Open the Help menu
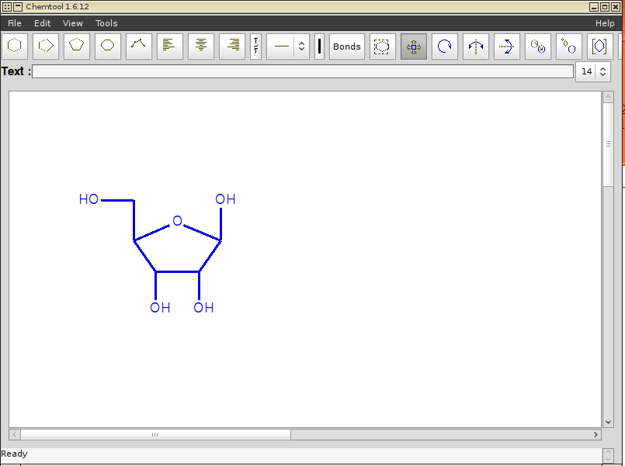The height and width of the screenshot is (466, 625). pyautogui.click(x=605, y=23)
